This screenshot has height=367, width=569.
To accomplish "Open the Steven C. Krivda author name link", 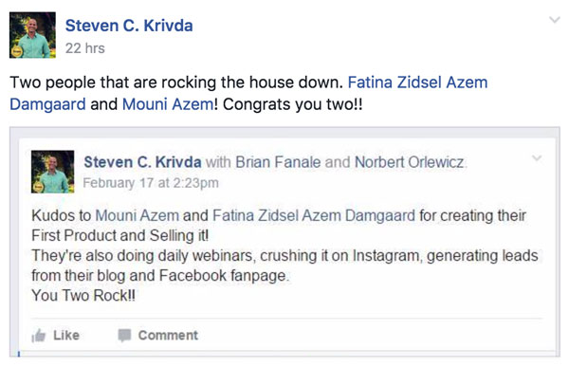I will tap(129, 26).
